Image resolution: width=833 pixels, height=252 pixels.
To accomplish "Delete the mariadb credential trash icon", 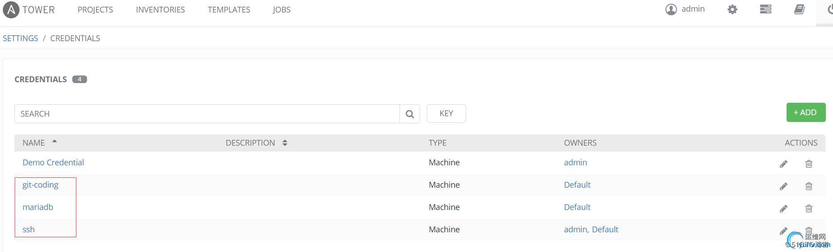I will click(808, 209).
